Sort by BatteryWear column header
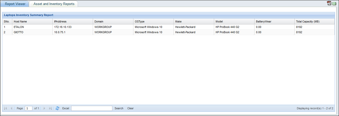 264,21
